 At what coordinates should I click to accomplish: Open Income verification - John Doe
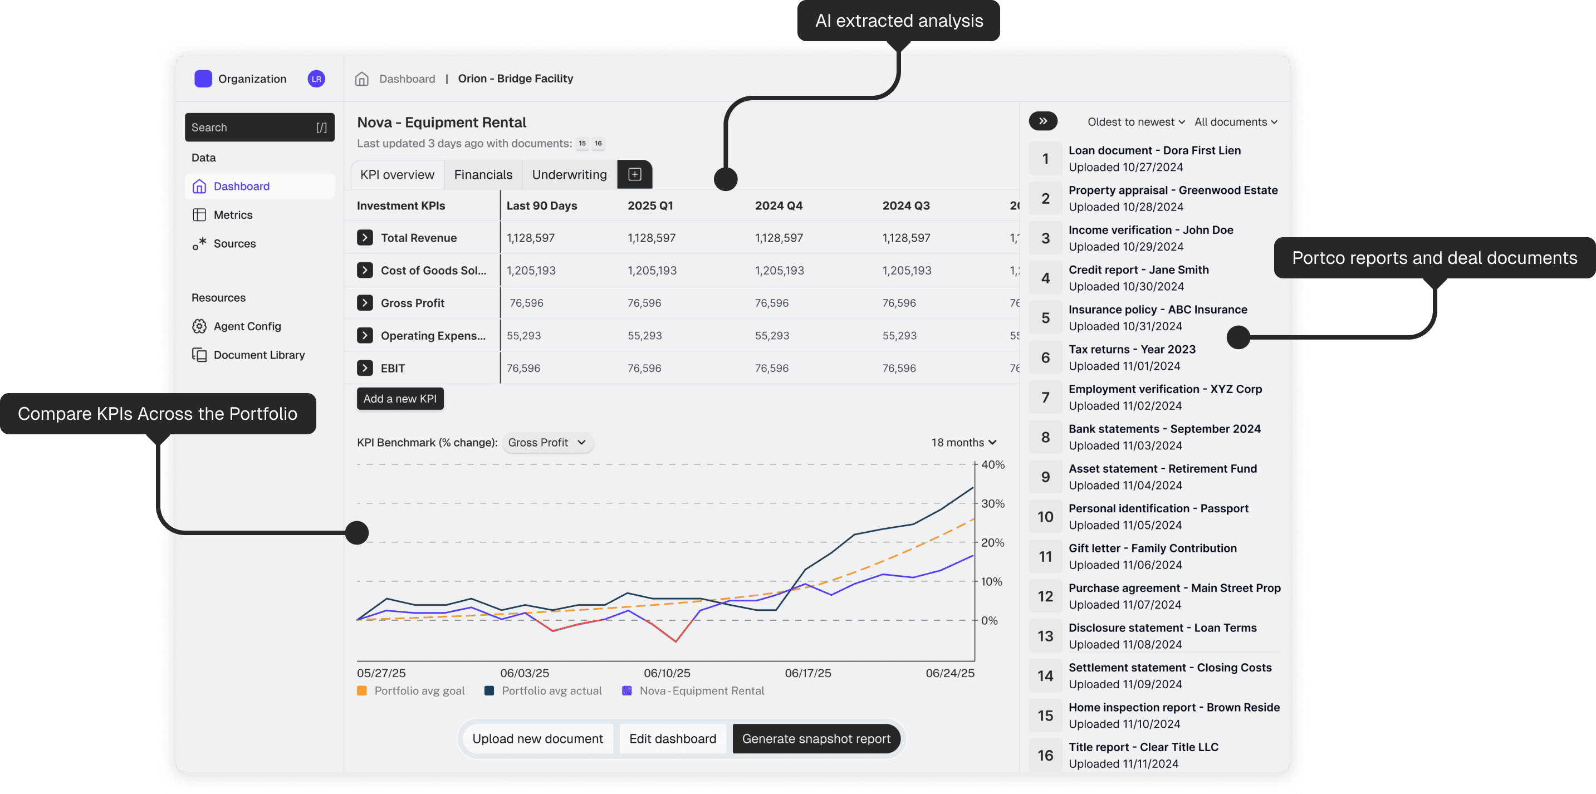(1155, 238)
